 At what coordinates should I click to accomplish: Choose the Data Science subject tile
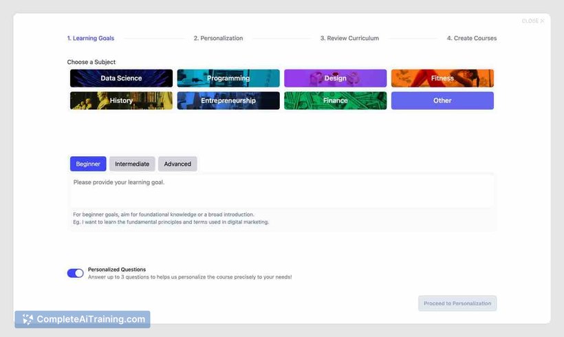click(x=121, y=78)
